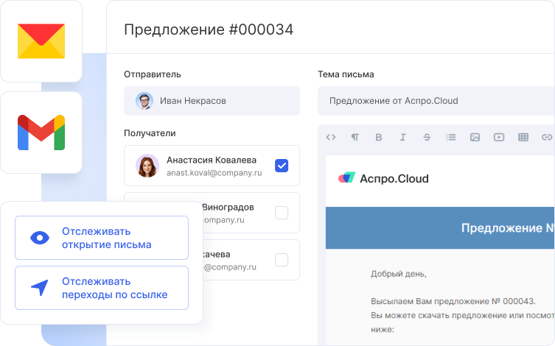Open the Иван Некрасов sender field
The height and width of the screenshot is (346, 555).
[x=212, y=101]
